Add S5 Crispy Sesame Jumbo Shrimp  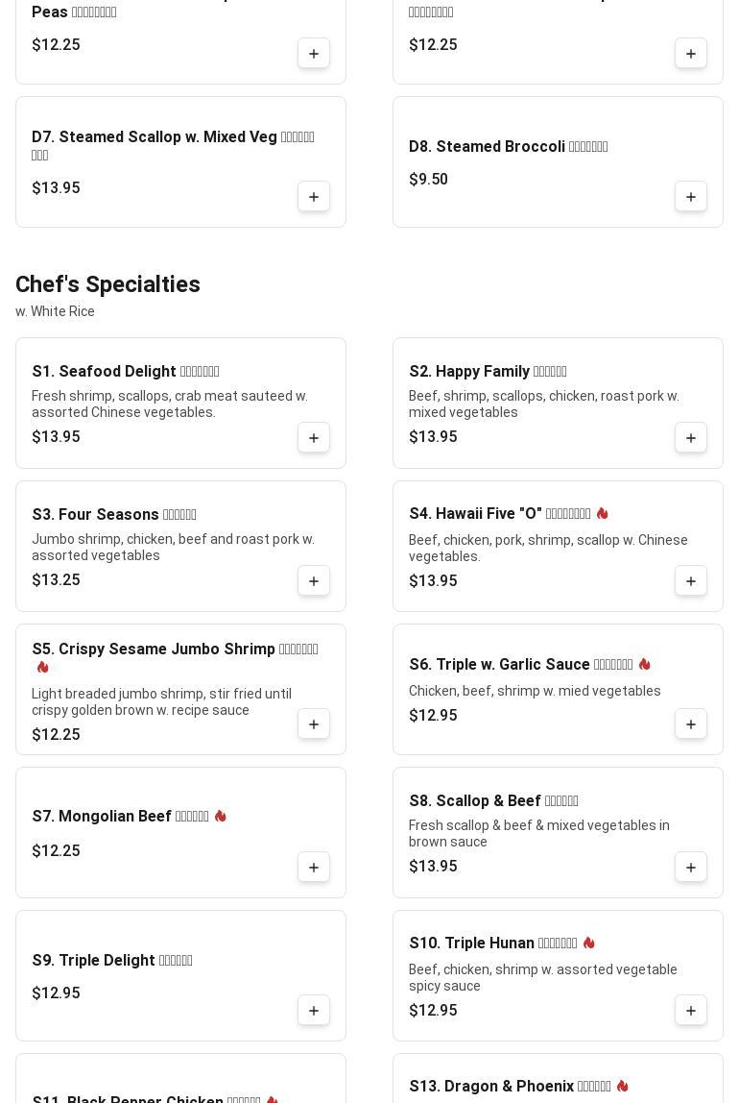(x=313, y=723)
